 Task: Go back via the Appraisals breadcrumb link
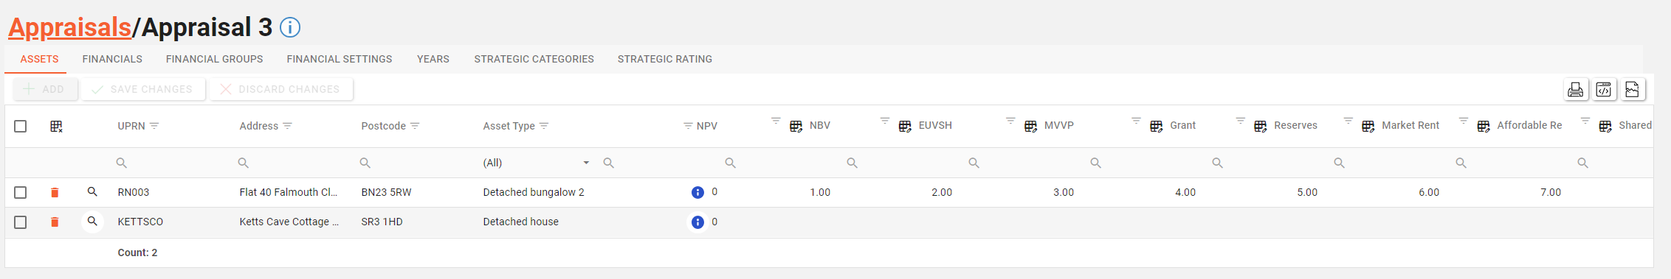[69, 28]
